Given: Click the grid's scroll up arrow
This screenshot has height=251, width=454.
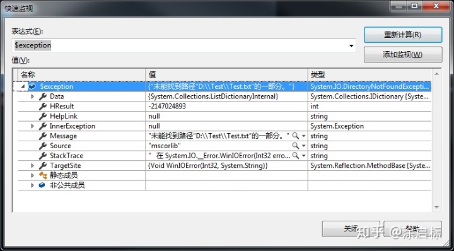Looking at the screenshot, I should (x=436, y=74).
